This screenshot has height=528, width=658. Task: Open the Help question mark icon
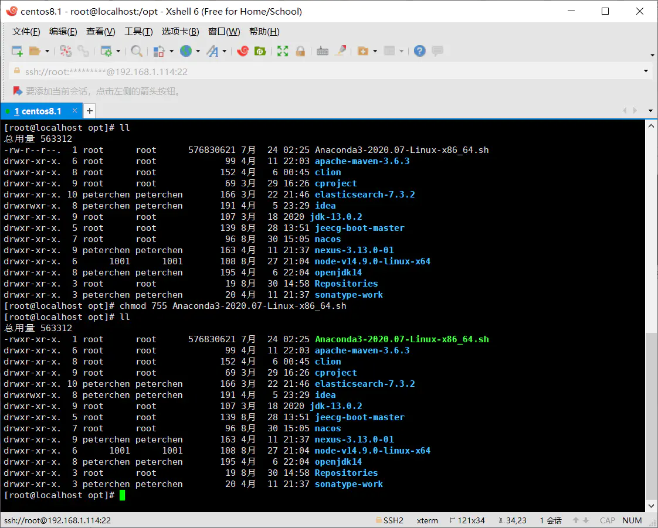click(419, 52)
